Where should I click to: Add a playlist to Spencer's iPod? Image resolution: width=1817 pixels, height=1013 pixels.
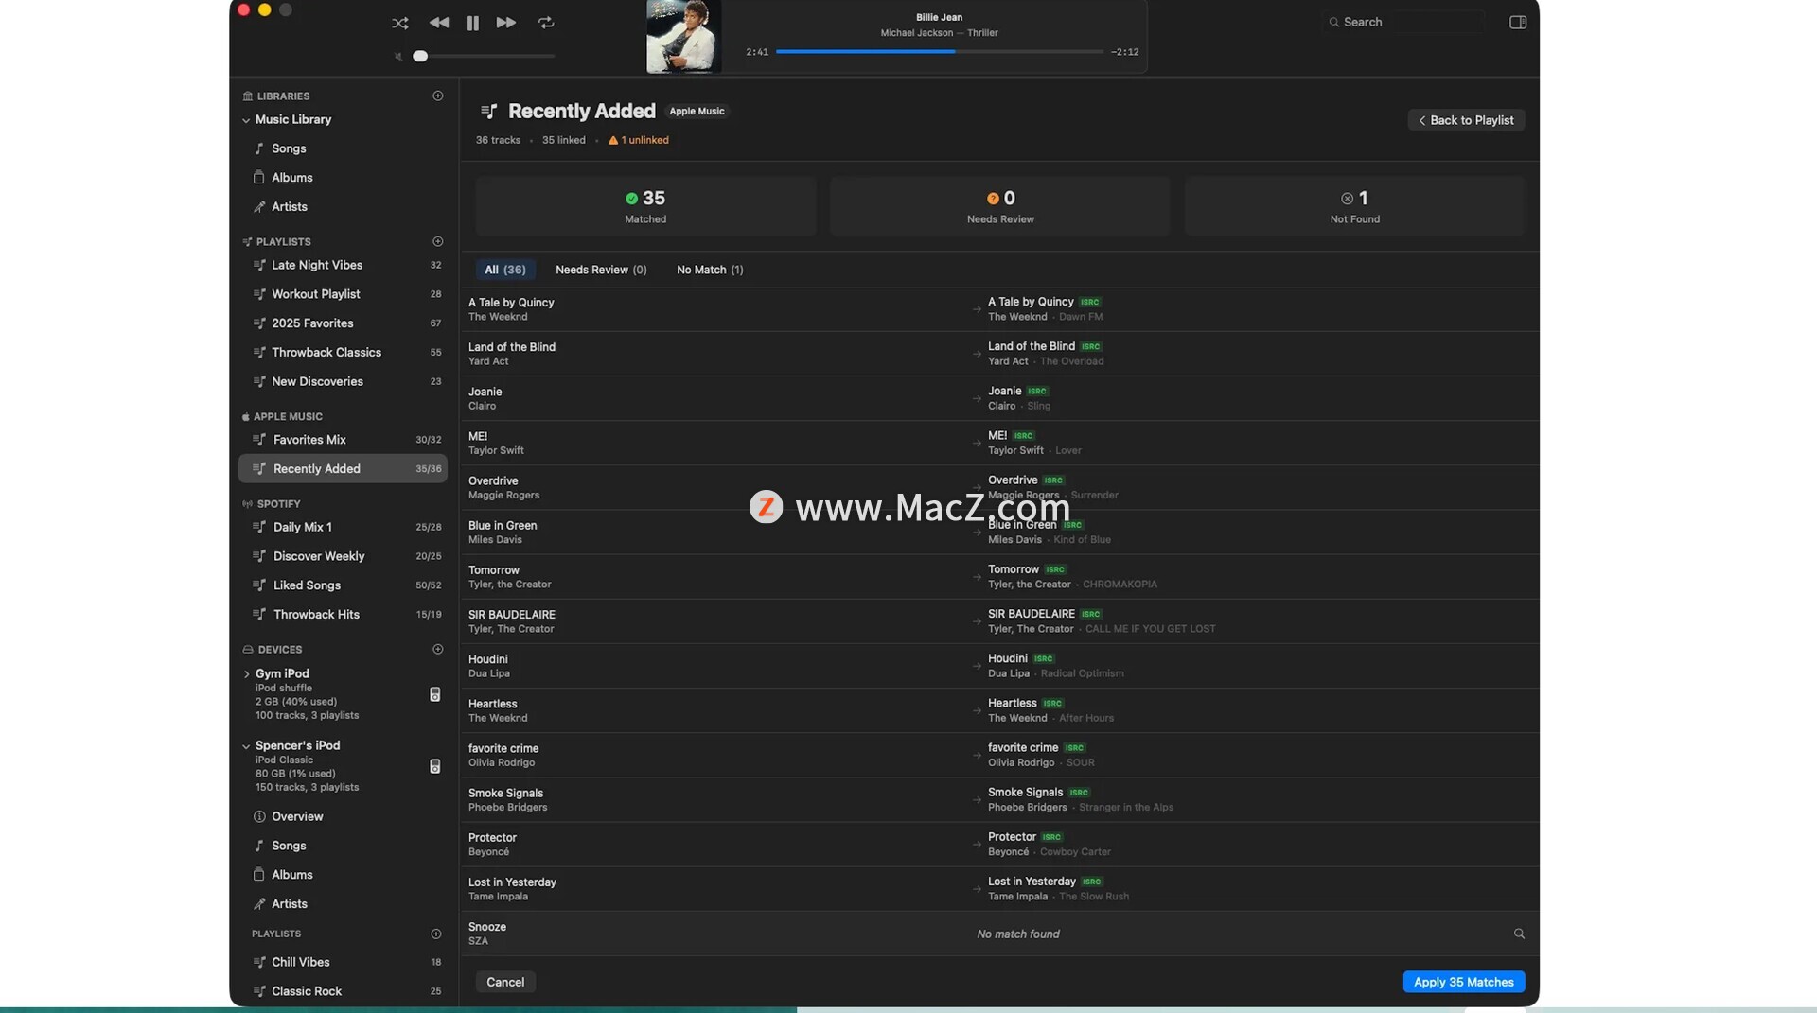point(436,934)
